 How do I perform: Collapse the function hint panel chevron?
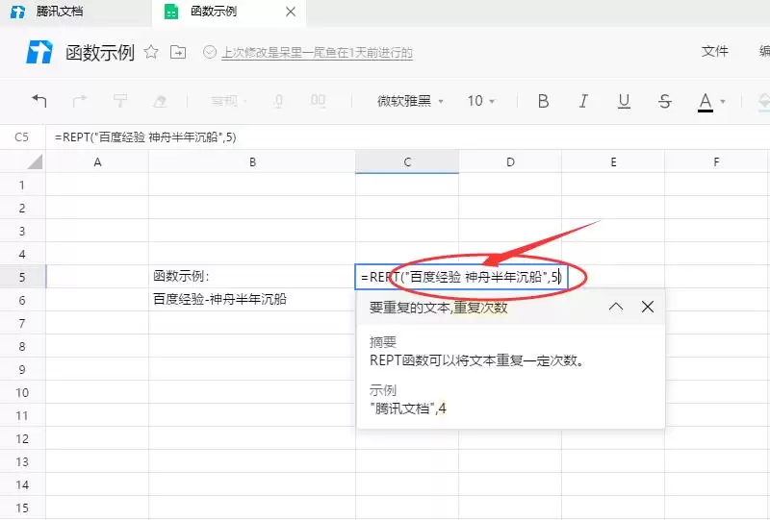(x=616, y=307)
